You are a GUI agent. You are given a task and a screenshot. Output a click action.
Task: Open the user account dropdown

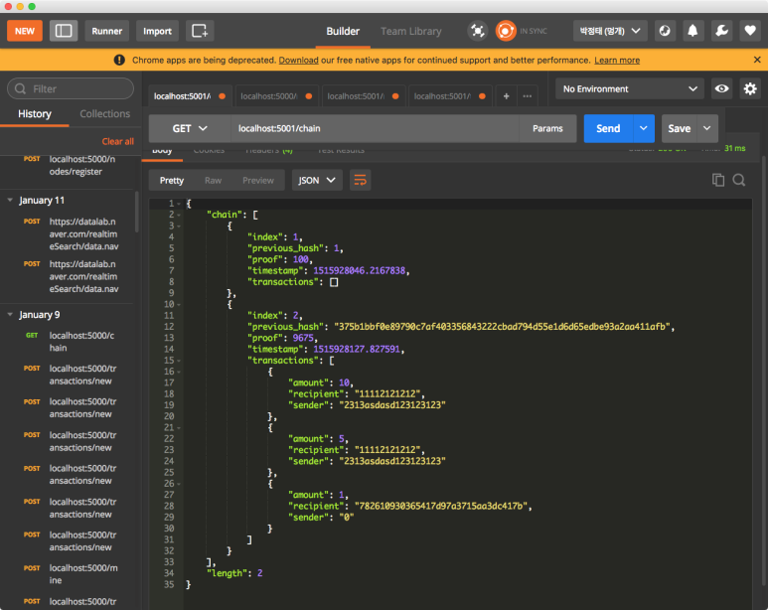click(610, 31)
